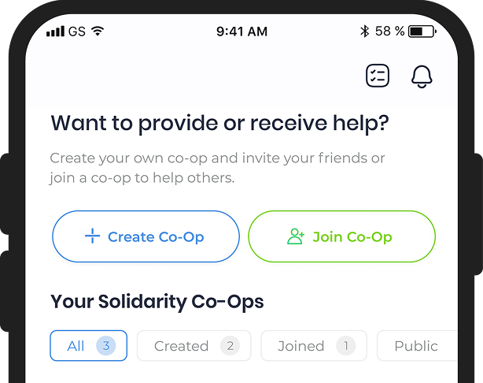Tap the Wi-Fi status icon

point(98,31)
